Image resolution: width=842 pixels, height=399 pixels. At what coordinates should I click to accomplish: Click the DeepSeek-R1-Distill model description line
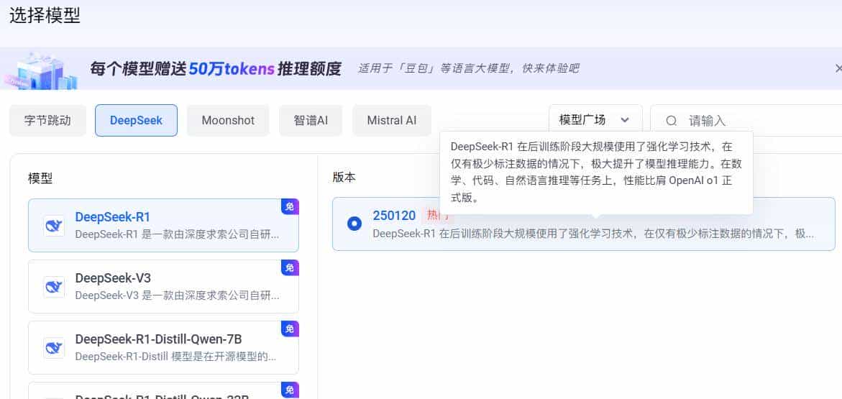[x=176, y=357]
